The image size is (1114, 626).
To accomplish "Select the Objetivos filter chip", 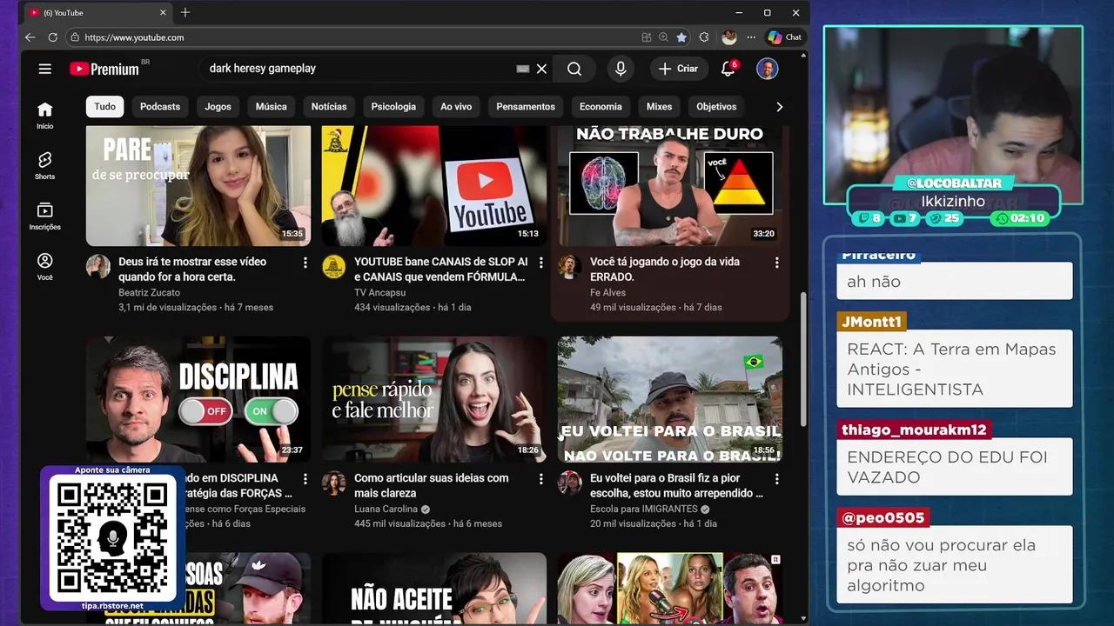I will (716, 106).
